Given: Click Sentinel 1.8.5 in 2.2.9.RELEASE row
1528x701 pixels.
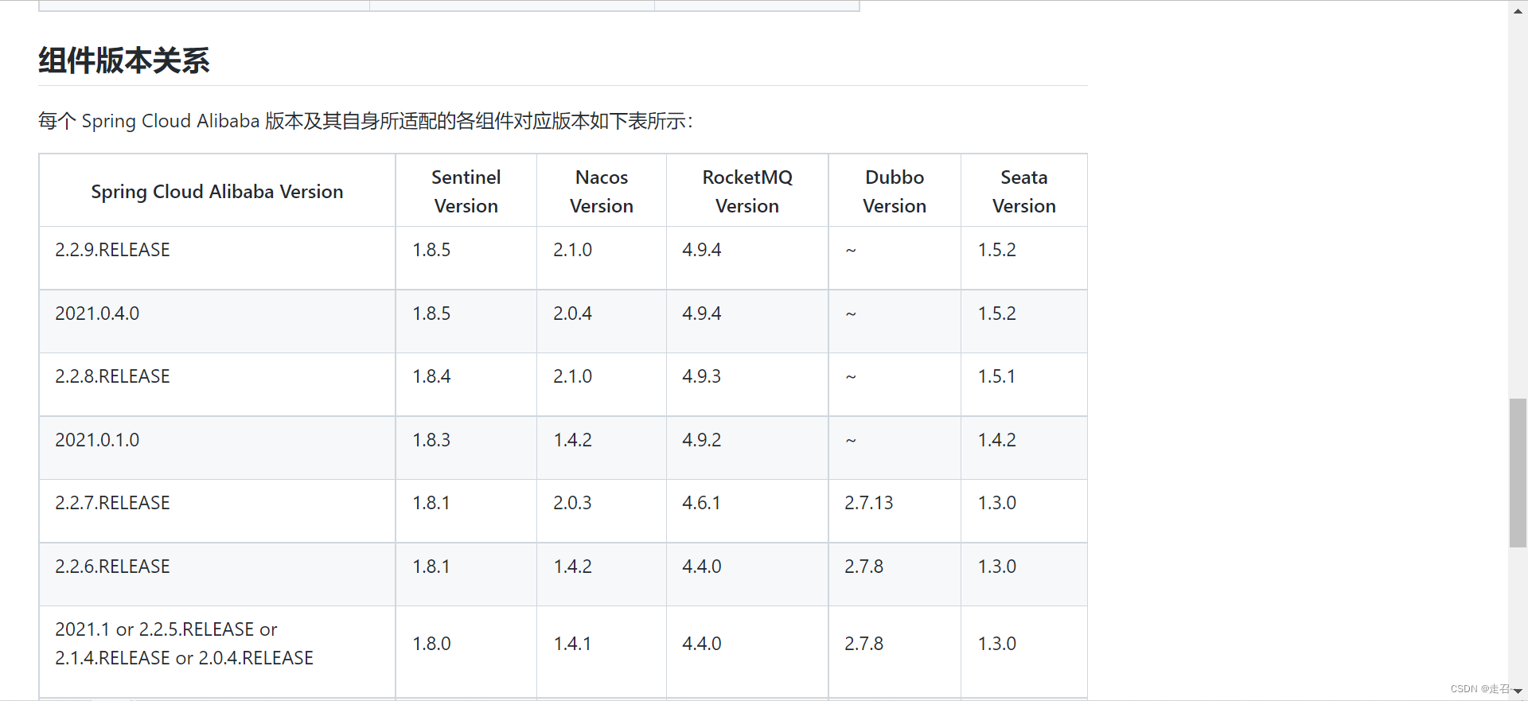Looking at the screenshot, I should (x=431, y=250).
